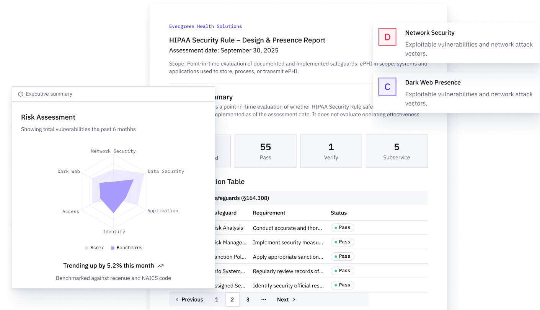Viewport: 540px width, 310px height.
Task: Click the Score legend swatch
Action: 86,248
